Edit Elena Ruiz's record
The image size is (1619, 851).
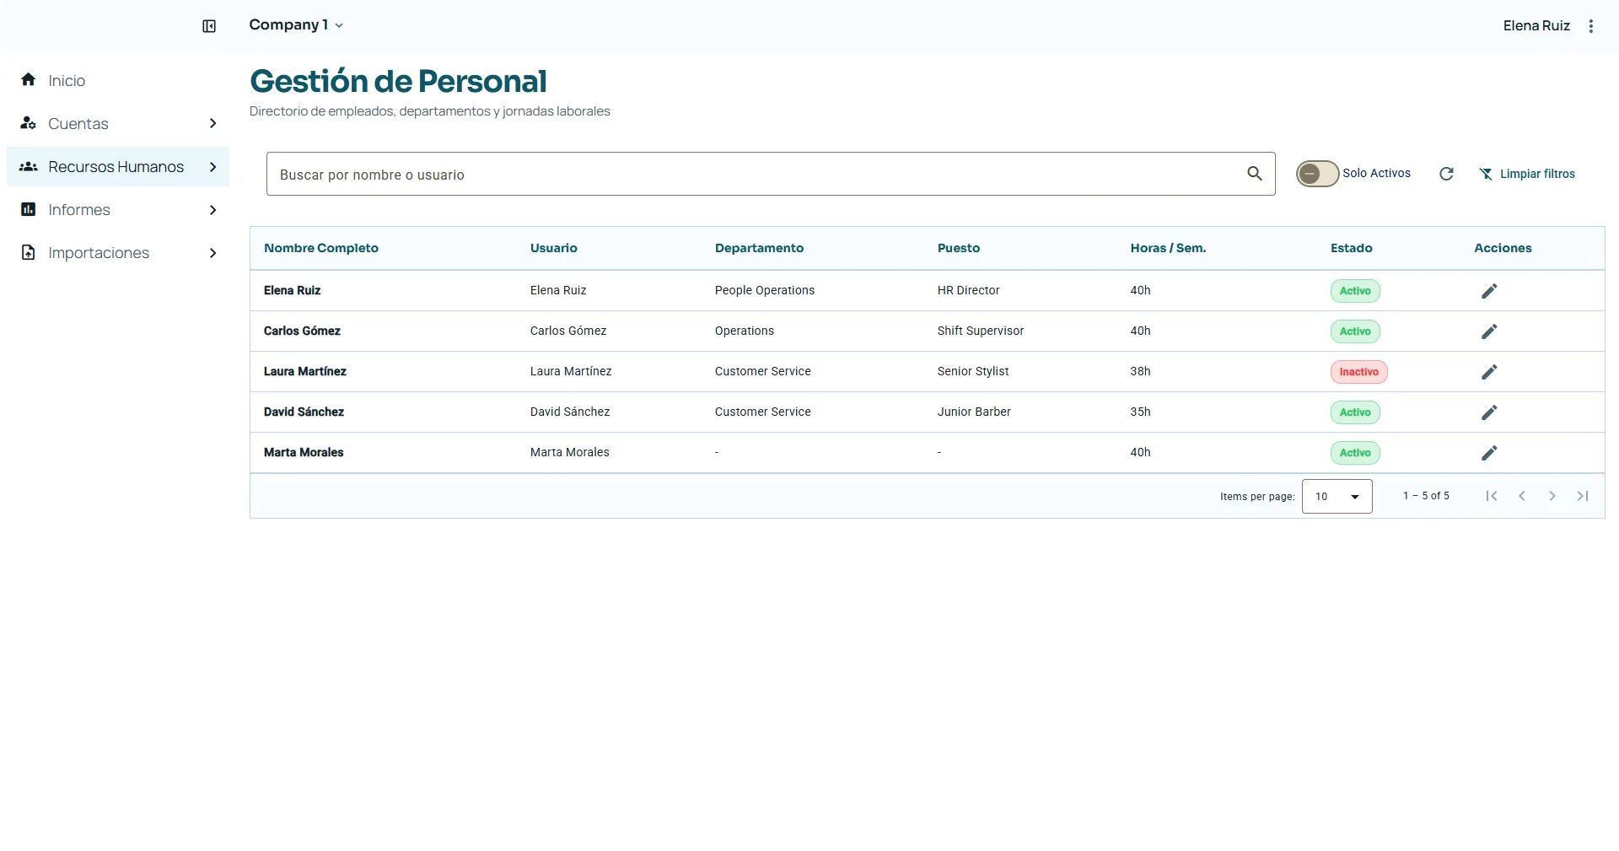click(x=1490, y=291)
